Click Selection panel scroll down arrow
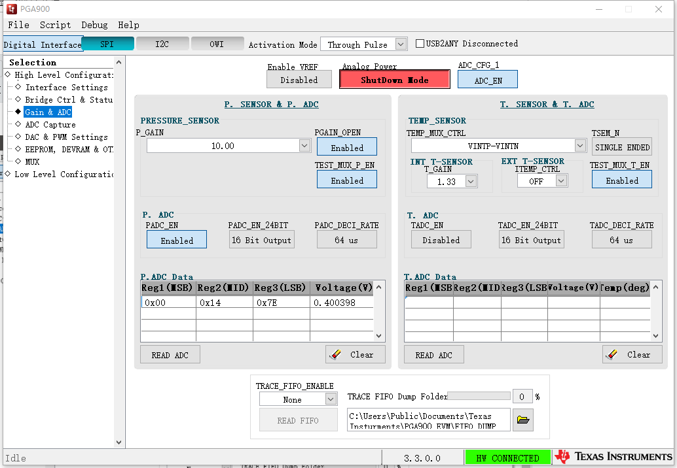Image resolution: width=677 pixels, height=468 pixels. pyautogui.click(x=119, y=442)
